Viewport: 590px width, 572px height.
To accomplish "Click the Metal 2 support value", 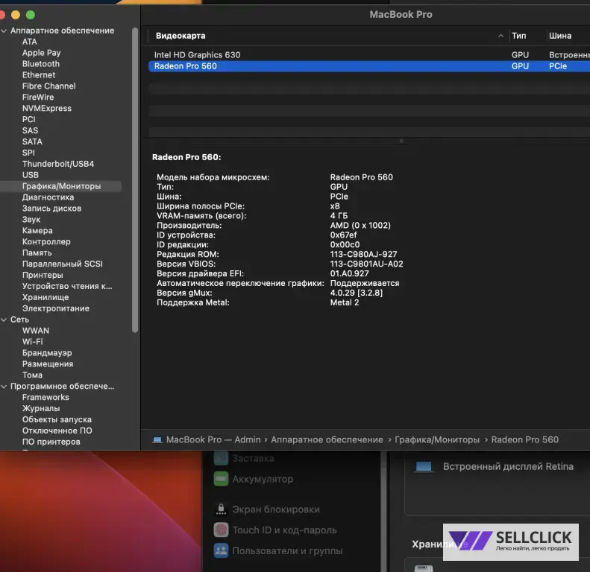I will click(x=345, y=303).
